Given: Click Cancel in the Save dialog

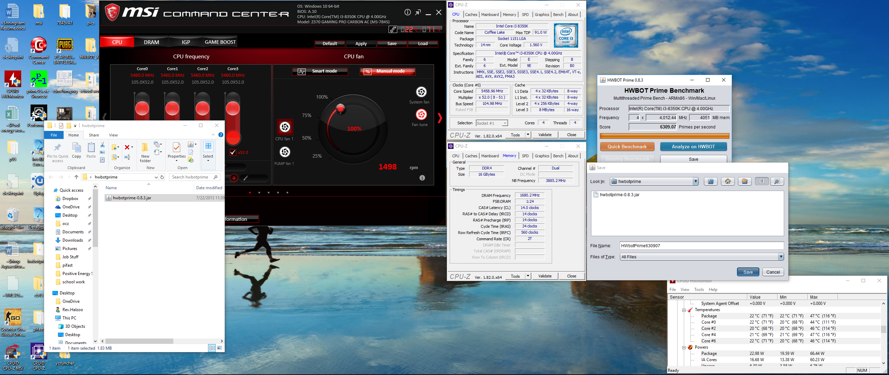Looking at the screenshot, I should pyautogui.click(x=773, y=272).
